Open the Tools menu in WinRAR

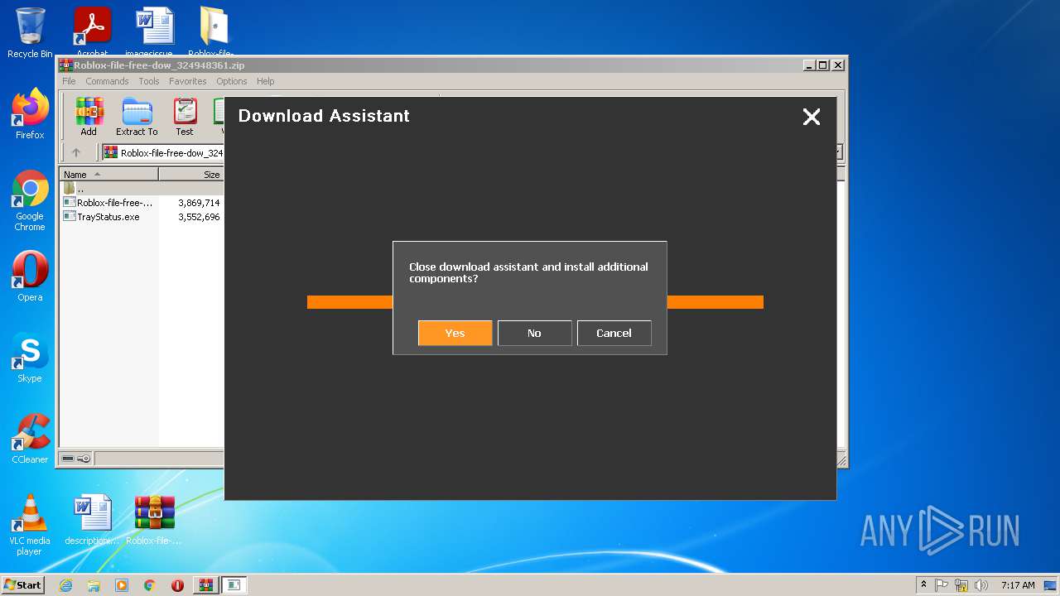coord(149,81)
